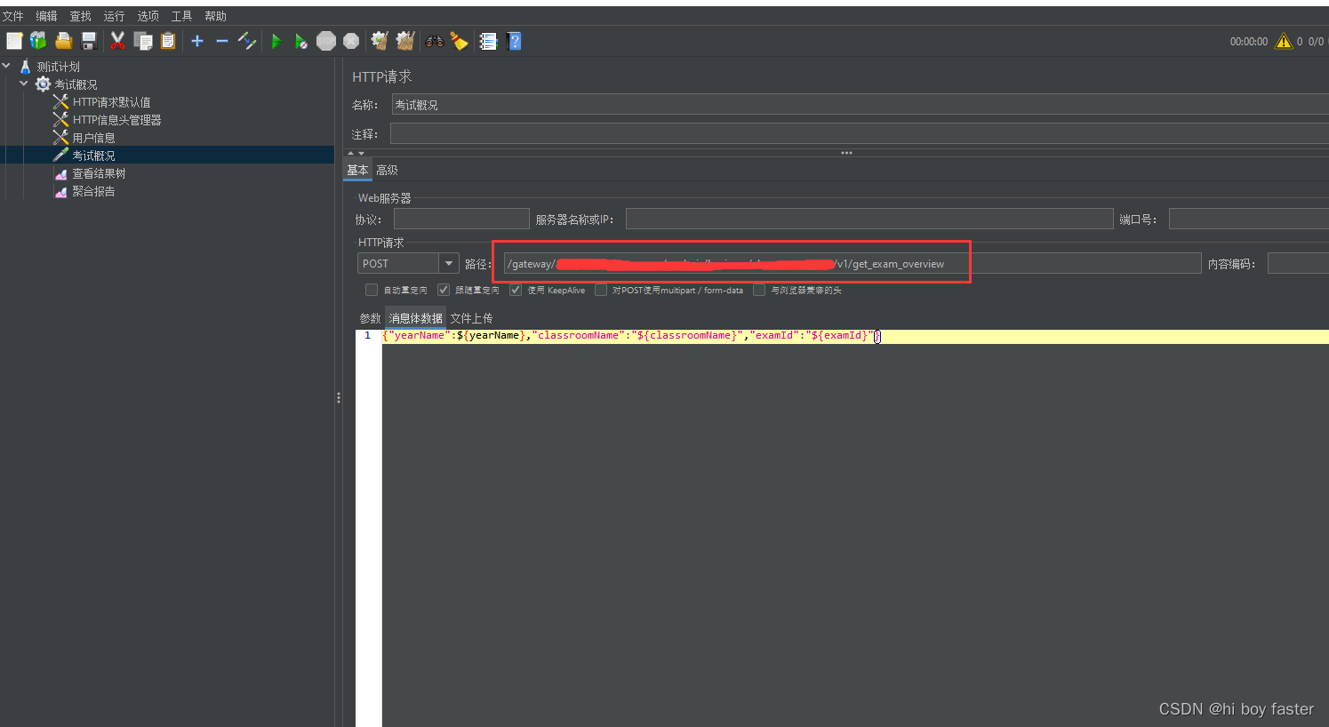The width and height of the screenshot is (1329, 727).
Task: Click the blue plus Expand All icon
Action: 197,41
